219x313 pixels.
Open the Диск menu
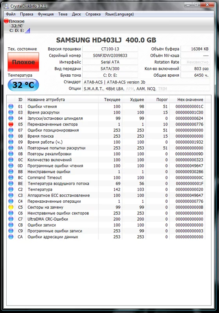(x=76, y=14)
